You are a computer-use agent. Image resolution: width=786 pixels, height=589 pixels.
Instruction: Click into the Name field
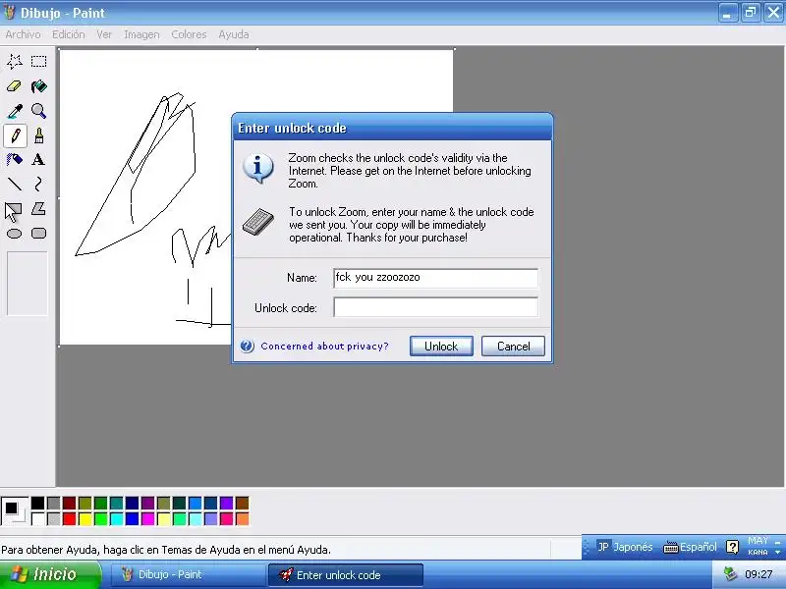[435, 278]
